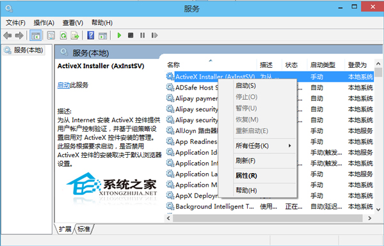Switch to the 扩展 tab

(x=65, y=229)
